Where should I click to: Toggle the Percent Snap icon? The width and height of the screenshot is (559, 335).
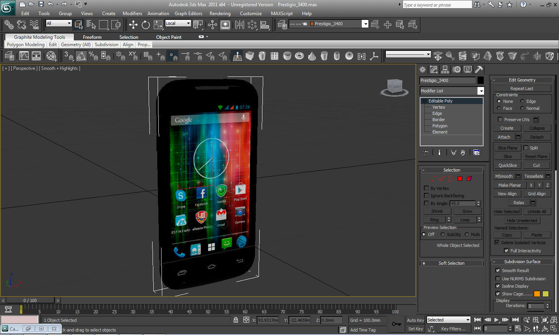click(93, 56)
